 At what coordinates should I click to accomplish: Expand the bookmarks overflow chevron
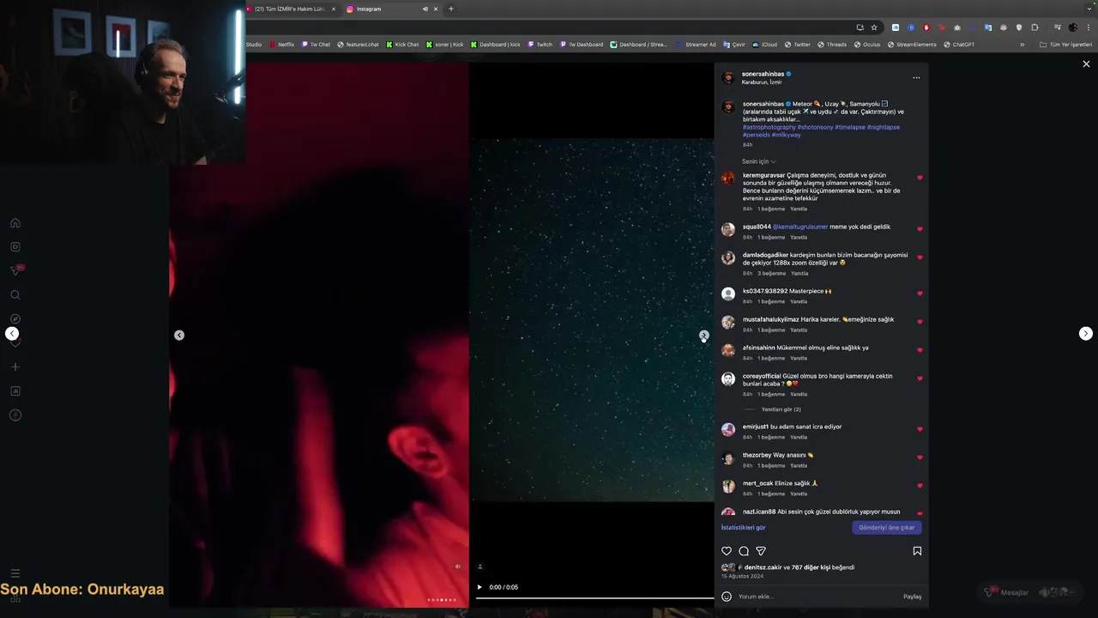[1022, 45]
